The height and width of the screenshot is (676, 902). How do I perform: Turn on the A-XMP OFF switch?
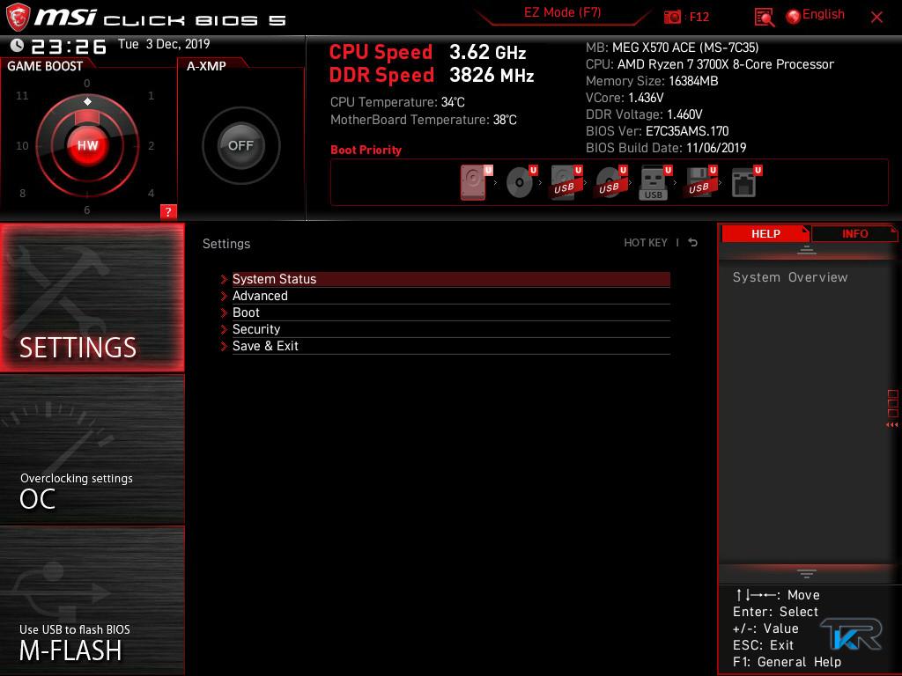coord(240,145)
